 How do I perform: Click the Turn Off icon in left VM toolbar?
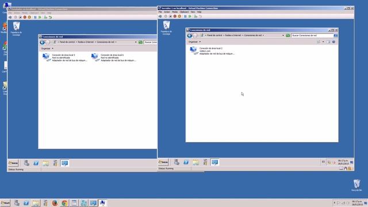(21, 17)
